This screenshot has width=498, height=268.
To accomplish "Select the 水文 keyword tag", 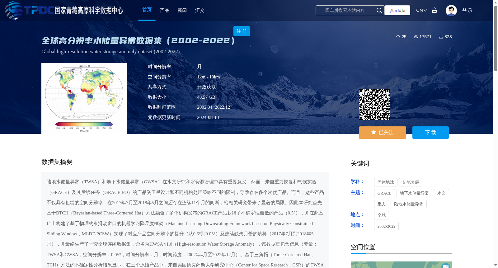I will (x=441, y=193).
